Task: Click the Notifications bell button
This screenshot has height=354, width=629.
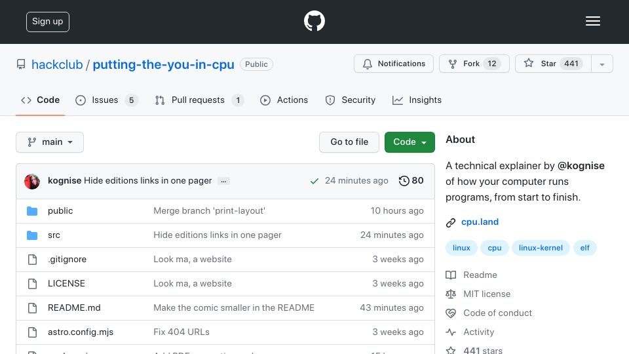Action: (x=394, y=64)
